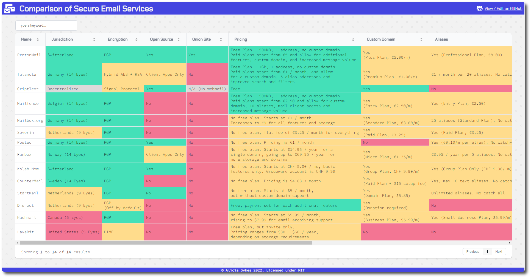Select the Mailfence name cell

30,103
